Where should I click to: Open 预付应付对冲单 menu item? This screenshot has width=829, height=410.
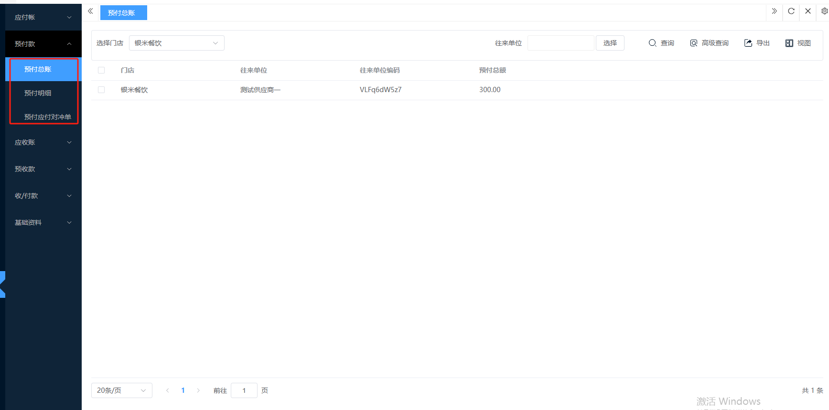47,117
